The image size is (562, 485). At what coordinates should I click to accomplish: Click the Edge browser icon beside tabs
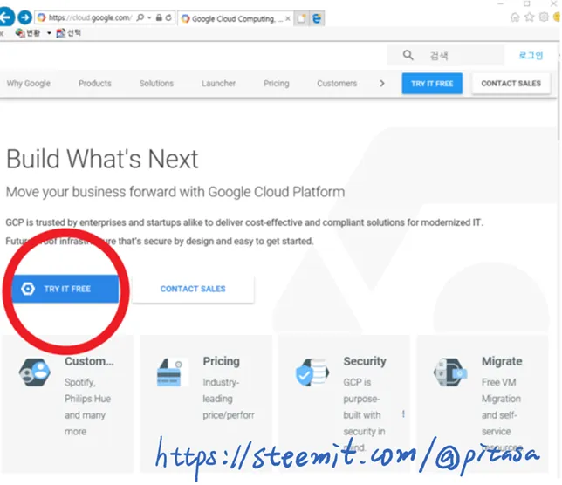[x=317, y=18]
